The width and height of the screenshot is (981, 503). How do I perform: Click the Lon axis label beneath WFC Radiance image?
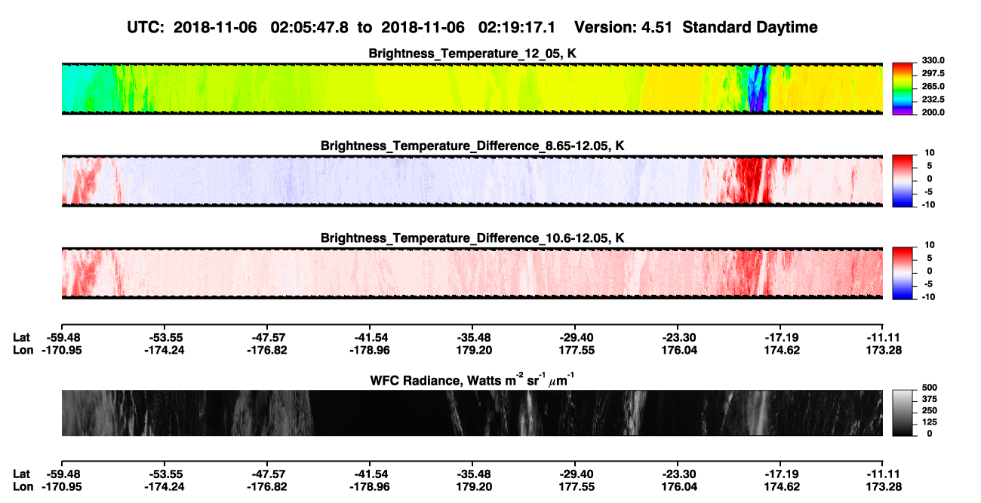click(23, 486)
